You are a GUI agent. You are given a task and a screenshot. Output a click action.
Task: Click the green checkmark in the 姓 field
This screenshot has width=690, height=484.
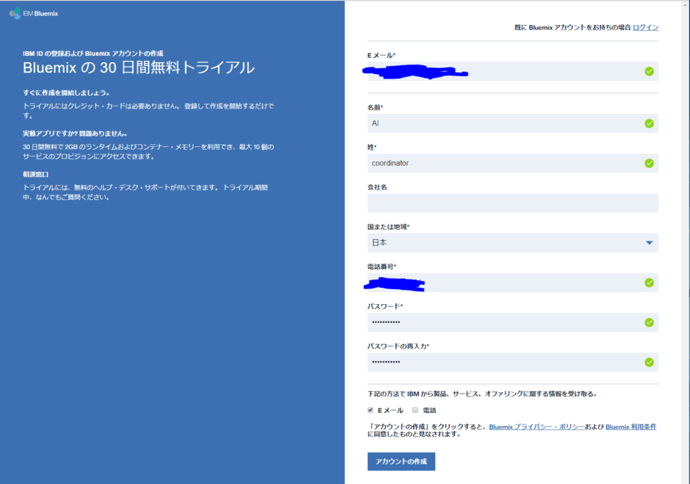click(649, 163)
